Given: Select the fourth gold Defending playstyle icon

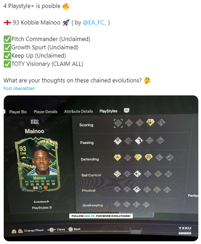Looking at the screenshot, I should pos(149,157).
